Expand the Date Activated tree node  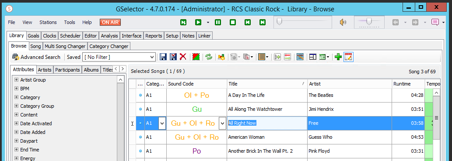17,123
